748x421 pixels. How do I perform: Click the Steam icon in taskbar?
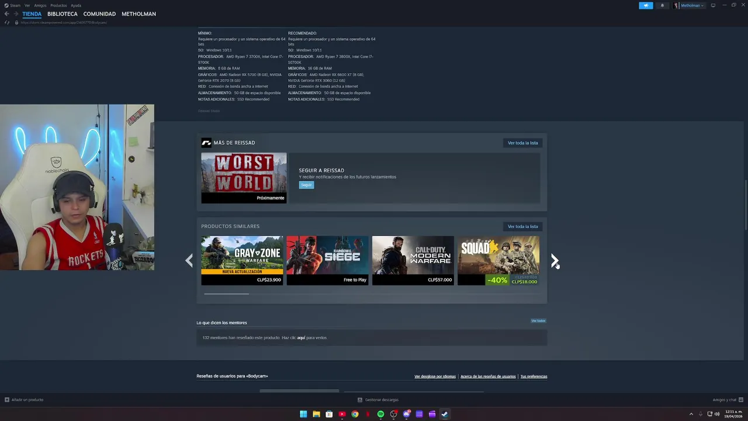[x=445, y=414]
